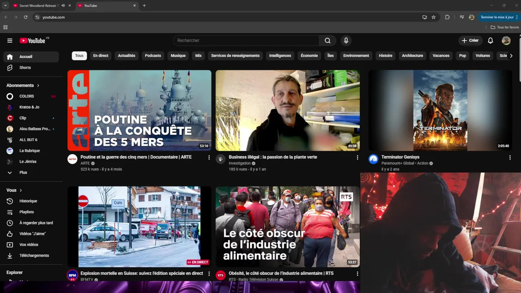Select the Tous filter chip
This screenshot has width=521, height=293.
[x=79, y=56]
